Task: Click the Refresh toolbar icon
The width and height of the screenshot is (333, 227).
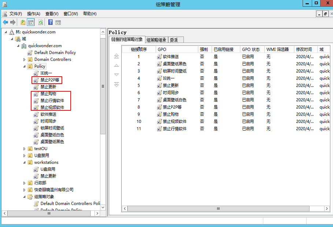Action: tap(41, 22)
